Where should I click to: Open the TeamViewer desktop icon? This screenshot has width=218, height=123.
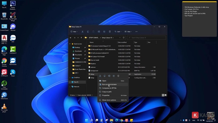13,61
